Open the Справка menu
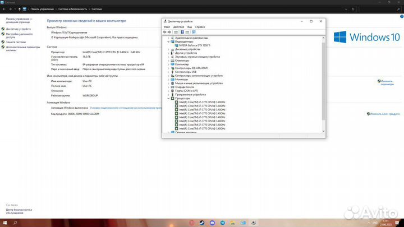Screen dimensions: 404x227 (200, 27)
